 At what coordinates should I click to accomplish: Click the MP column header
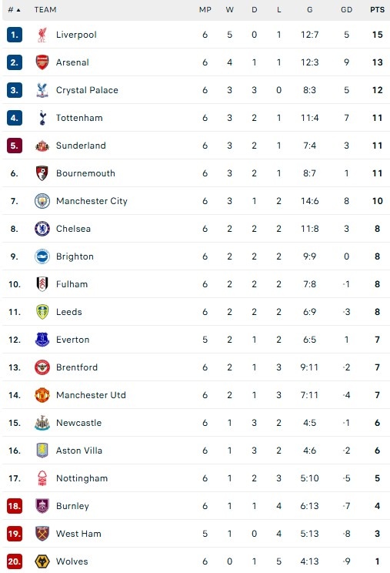[205, 10]
